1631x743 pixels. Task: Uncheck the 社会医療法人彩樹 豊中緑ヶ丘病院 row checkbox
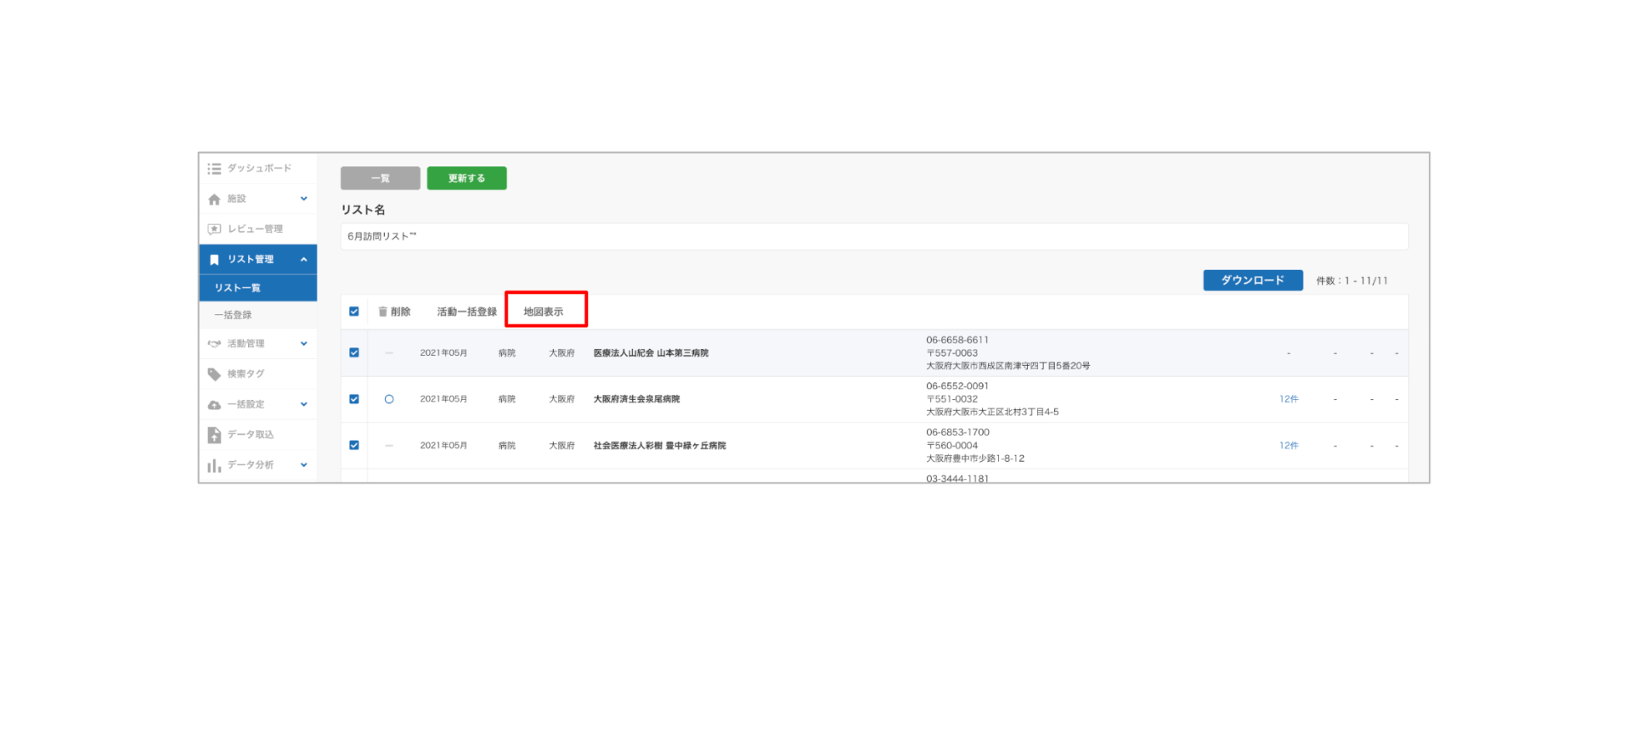(x=354, y=445)
